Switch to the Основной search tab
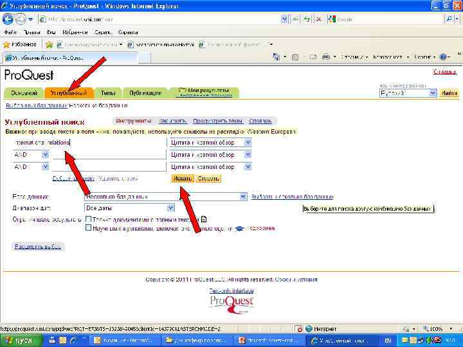This screenshot has height=347, width=463. click(24, 93)
